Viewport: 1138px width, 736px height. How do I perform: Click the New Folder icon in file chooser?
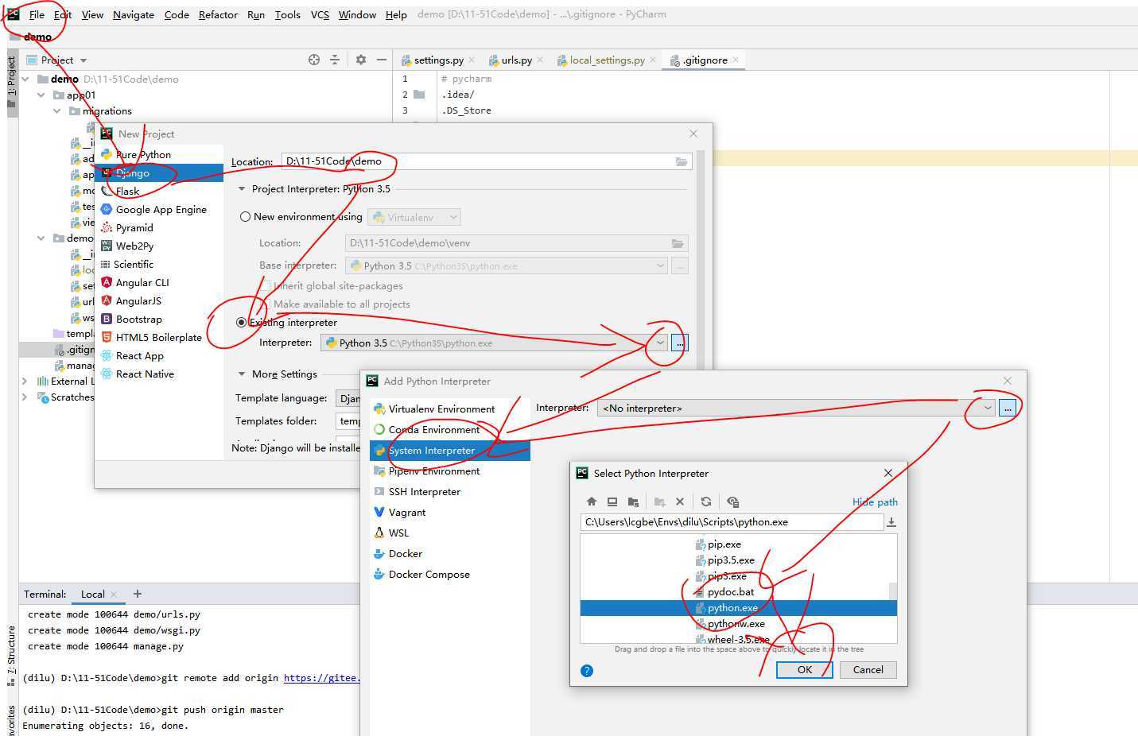point(659,502)
